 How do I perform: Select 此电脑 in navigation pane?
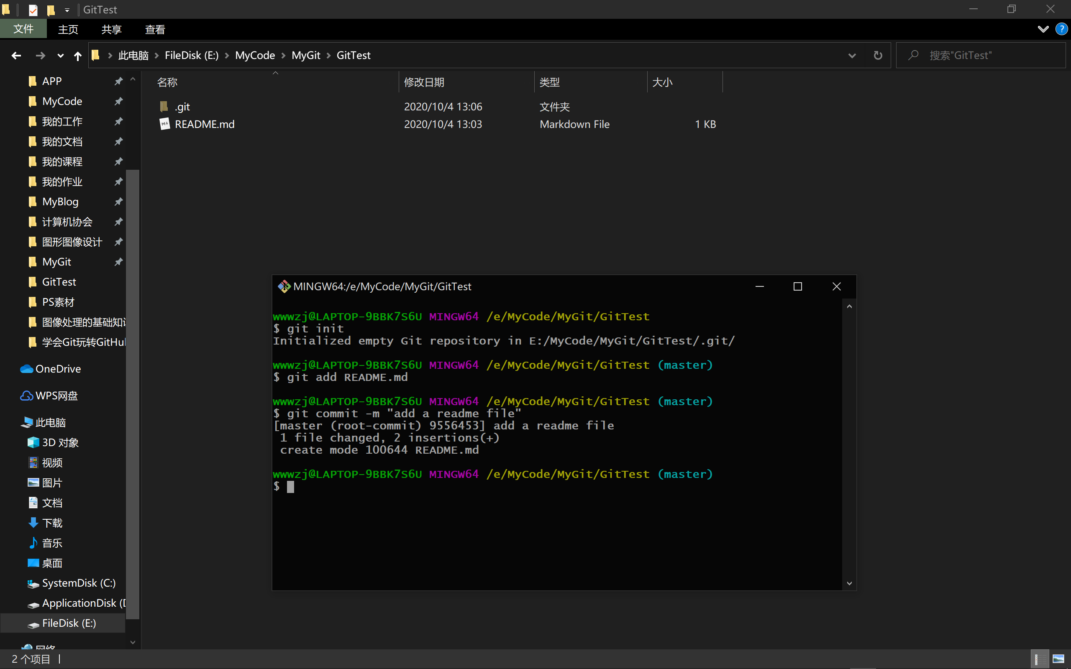51,423
